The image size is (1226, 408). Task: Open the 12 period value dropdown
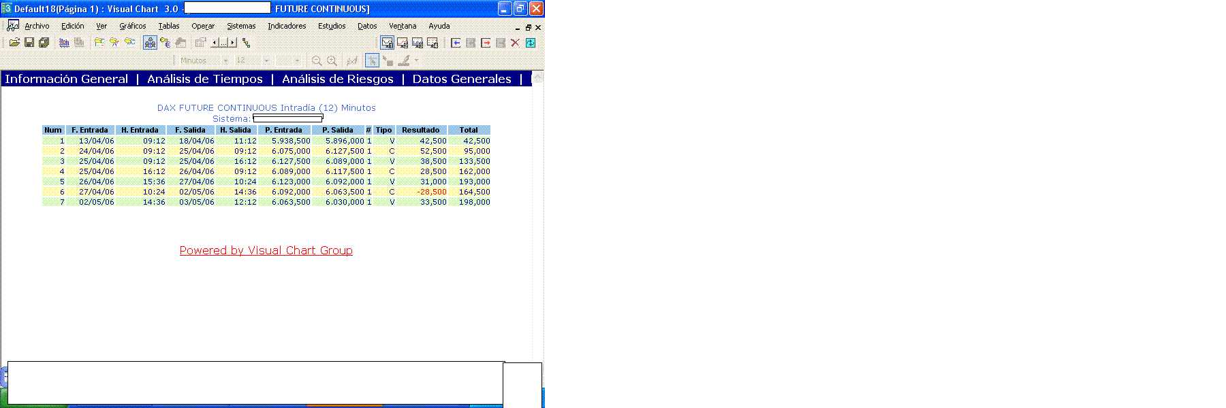(x=266, y=61)
